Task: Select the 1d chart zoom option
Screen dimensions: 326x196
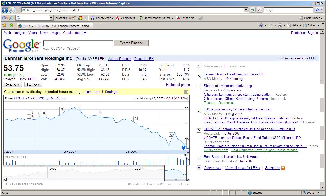Action: tap(15, 99)
